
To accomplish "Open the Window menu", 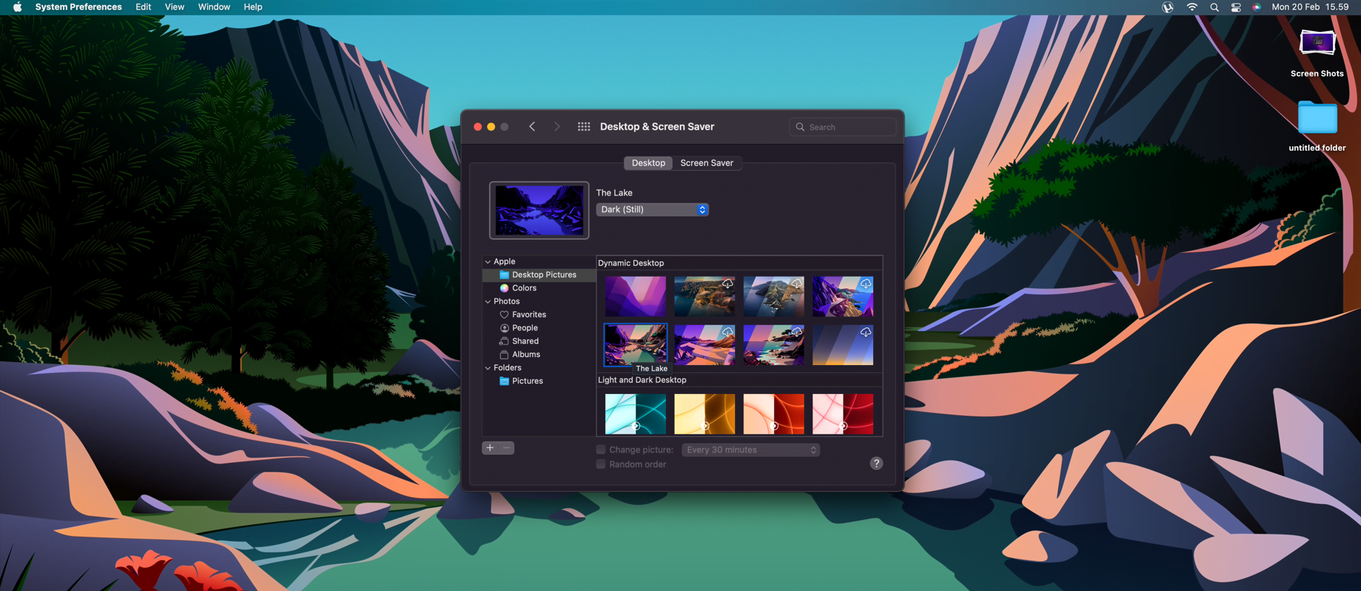I will 214,7.
